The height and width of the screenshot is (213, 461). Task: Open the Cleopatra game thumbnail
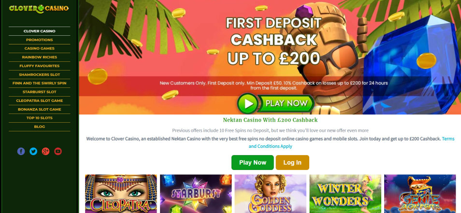[121, 194]
